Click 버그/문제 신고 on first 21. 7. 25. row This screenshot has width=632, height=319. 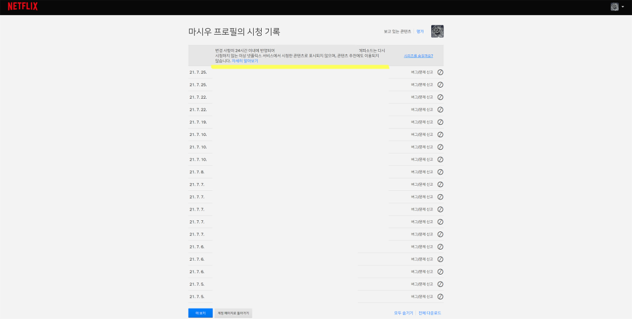[422, 72]
